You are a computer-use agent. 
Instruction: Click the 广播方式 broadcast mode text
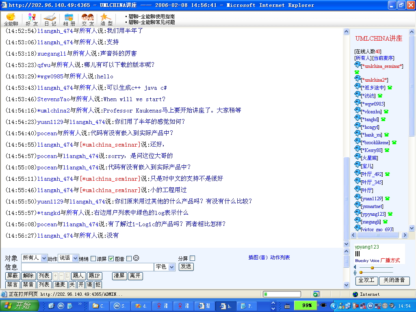(390, 260)
